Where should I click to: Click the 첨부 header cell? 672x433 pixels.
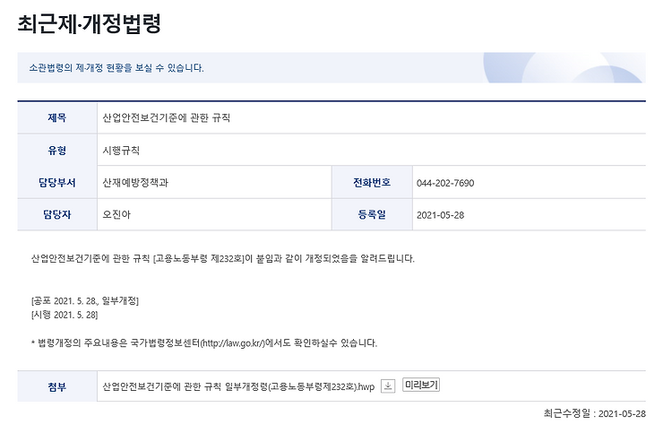57,386
